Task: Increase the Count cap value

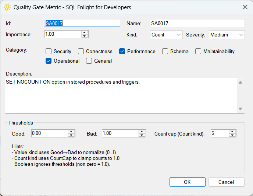Action: tap(232, 132)
